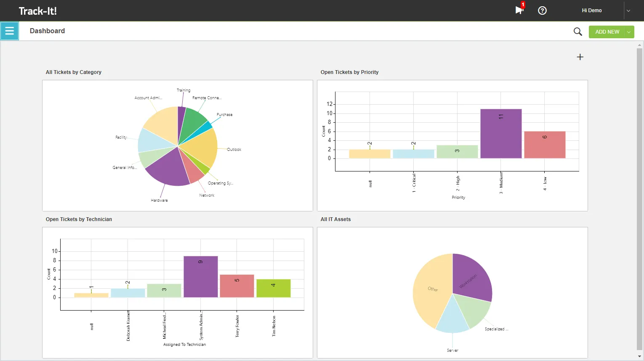The width and height of the screenshot is (644, 361).
Task: Click the plus icon to add a widget
Action: coord(580,57)
